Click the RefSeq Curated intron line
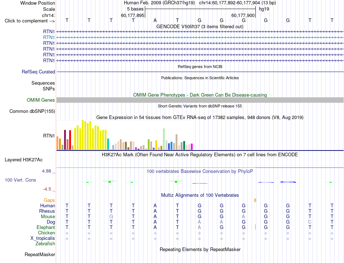This screenshot has width=344, height=263. 200,72
